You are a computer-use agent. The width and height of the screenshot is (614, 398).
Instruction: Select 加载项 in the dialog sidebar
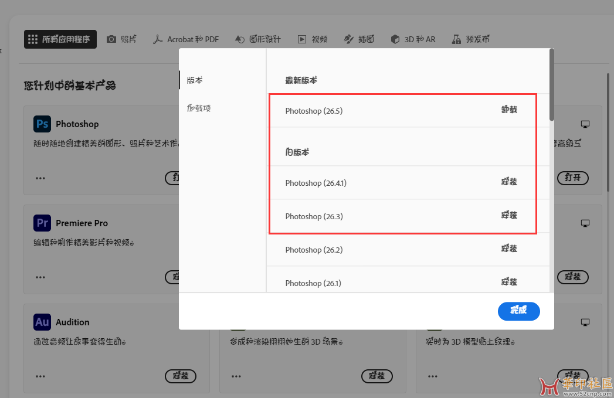(199, 108)
